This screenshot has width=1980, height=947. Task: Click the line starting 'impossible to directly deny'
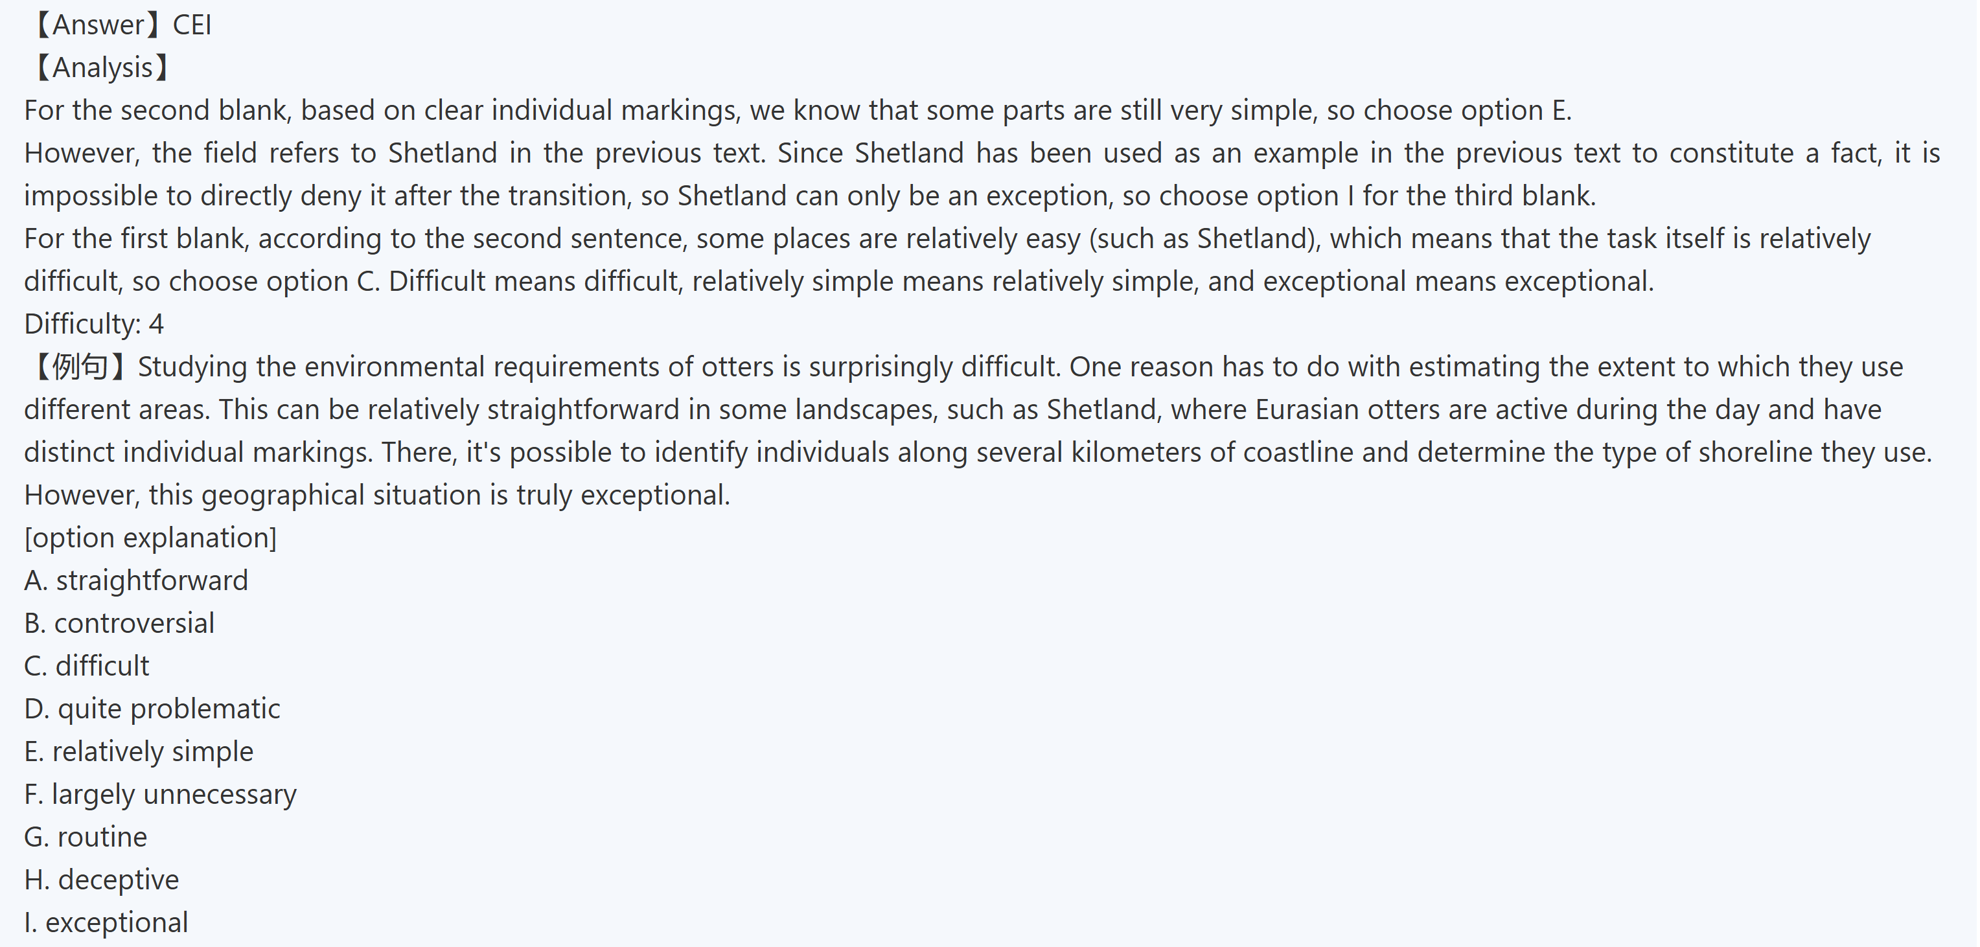coord(809,196)
